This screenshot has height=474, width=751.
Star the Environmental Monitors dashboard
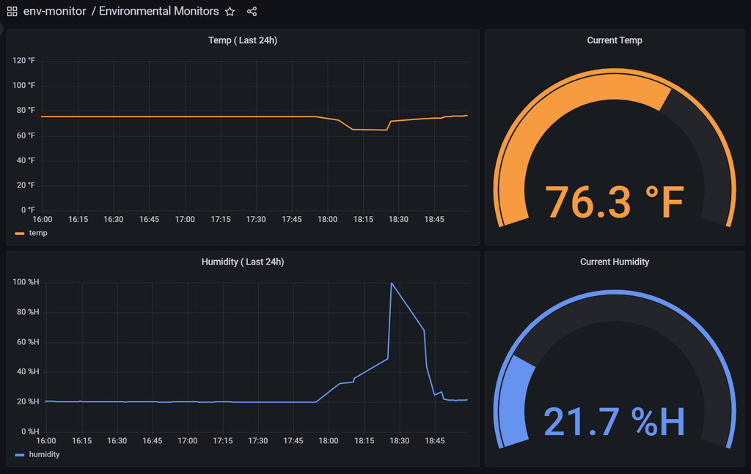coord(230,11)
